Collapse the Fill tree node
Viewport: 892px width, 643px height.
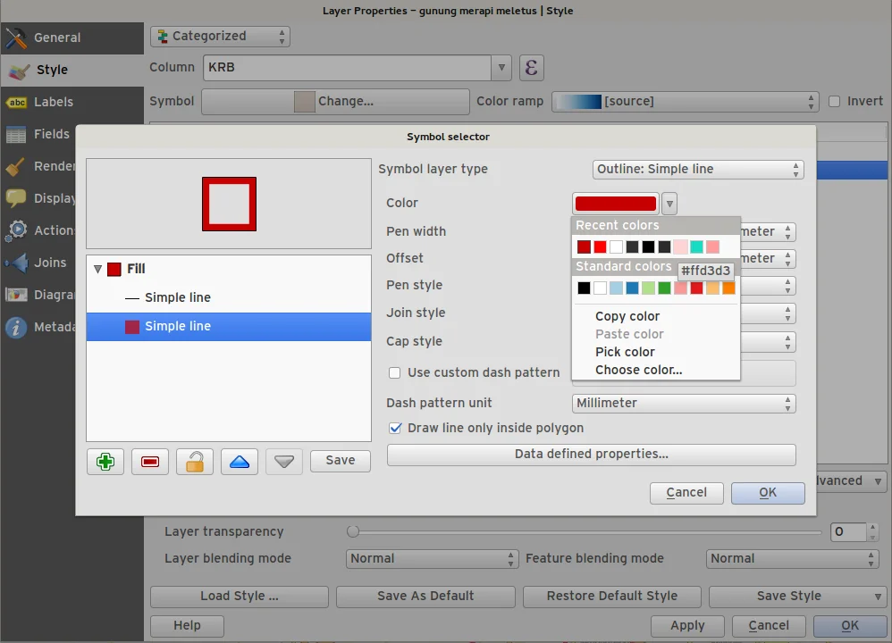click(x=98, y=269)
